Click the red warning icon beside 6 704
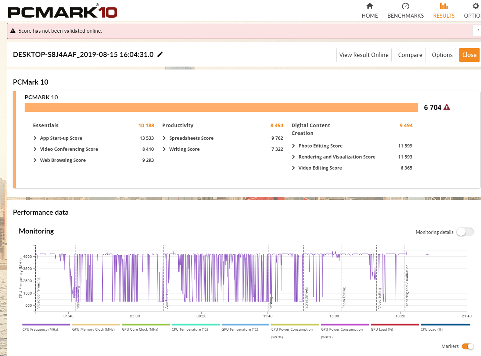 (447, 107)
